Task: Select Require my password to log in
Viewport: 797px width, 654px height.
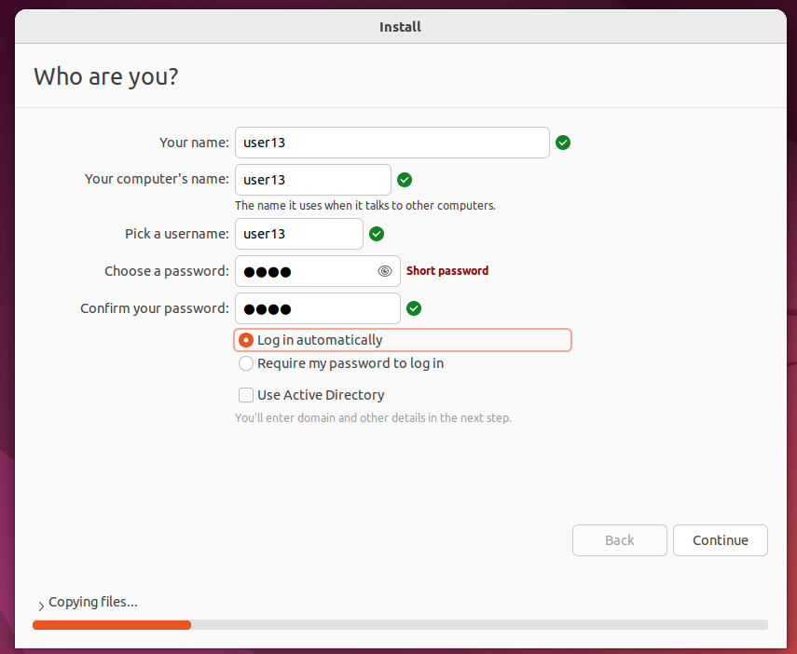Action: click(x=341, y=363)
